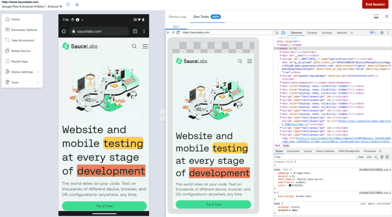Toggle the .cls class editor control
This screenshot has height=217, width=392.
(368, 157)
